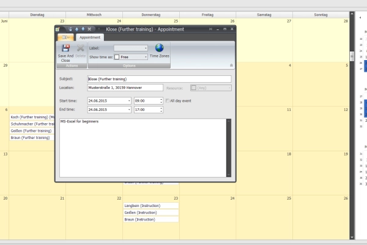Minimize the Appointment dialog
The image size is (367, 245).
point(218,29)
